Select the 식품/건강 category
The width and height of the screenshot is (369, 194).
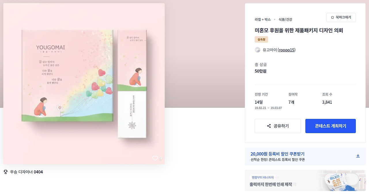pyautogui.click(x=285, y=20)
